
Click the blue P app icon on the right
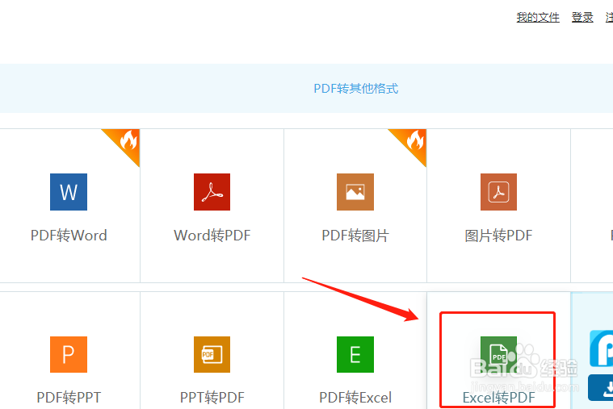click(x=601, y=348)
